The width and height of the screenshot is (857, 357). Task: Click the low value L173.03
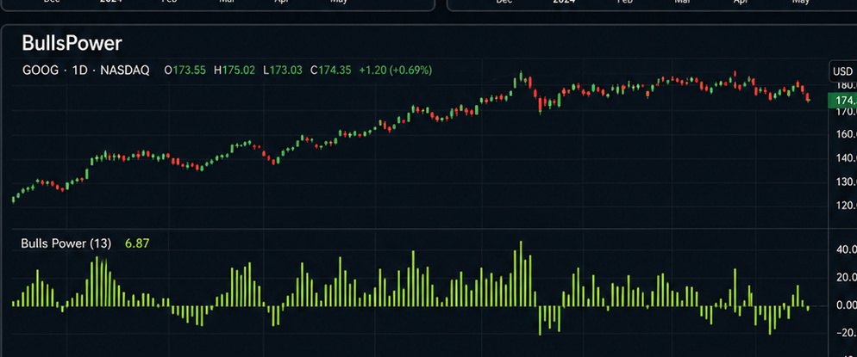click(283, 71)
